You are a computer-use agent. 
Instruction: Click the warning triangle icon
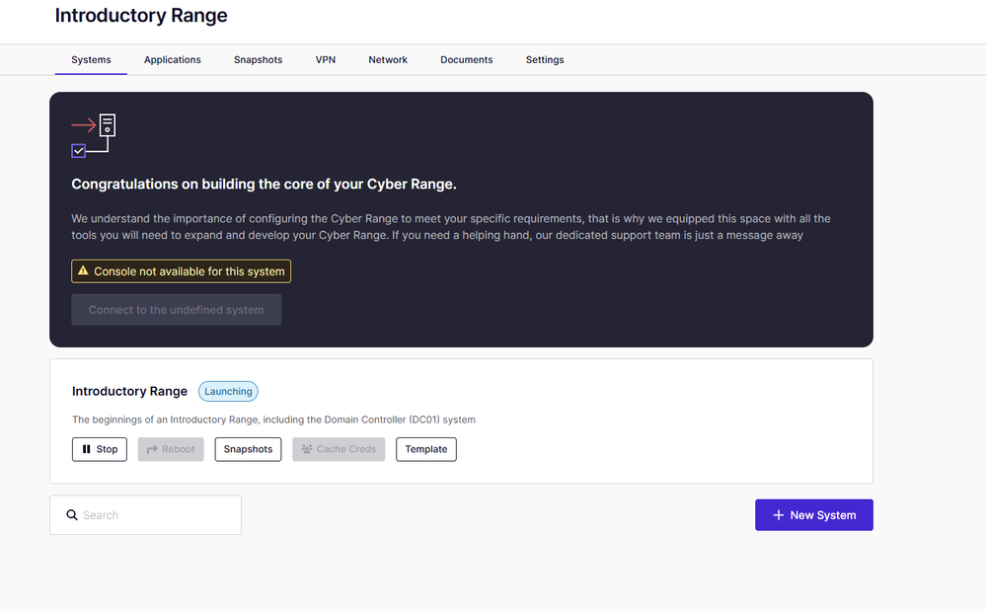click(83, 271)
